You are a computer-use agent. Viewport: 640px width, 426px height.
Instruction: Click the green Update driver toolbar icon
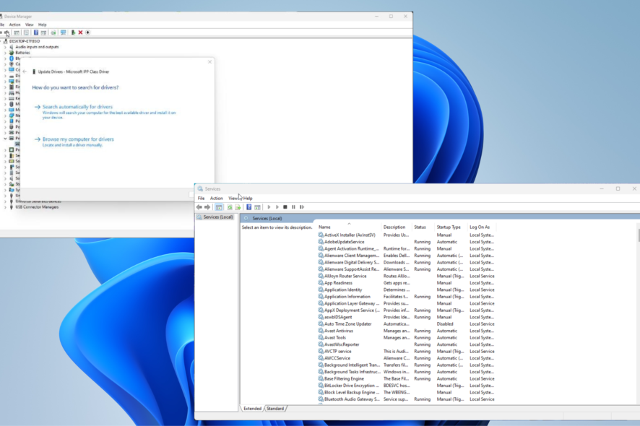click(x=73, y=32)
